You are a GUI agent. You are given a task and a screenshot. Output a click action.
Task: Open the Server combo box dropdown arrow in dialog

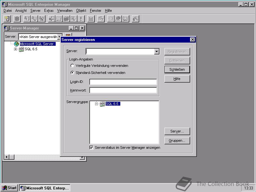coord(156,52)
